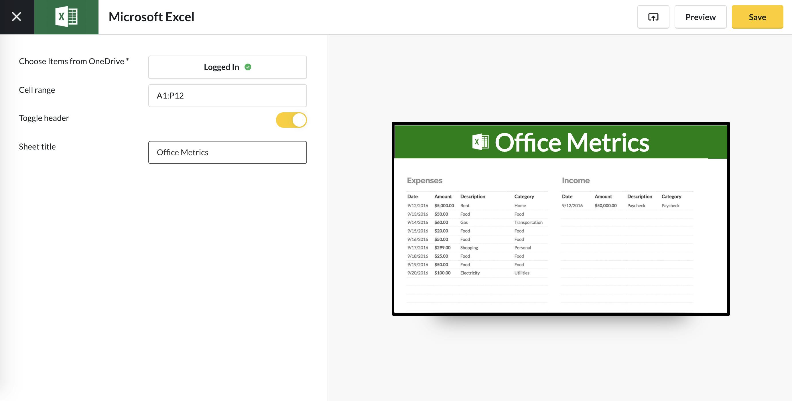This screenshot has height=401, width=792.
Task: Click the 'Personal' category cell
Action: pos(522,247)
